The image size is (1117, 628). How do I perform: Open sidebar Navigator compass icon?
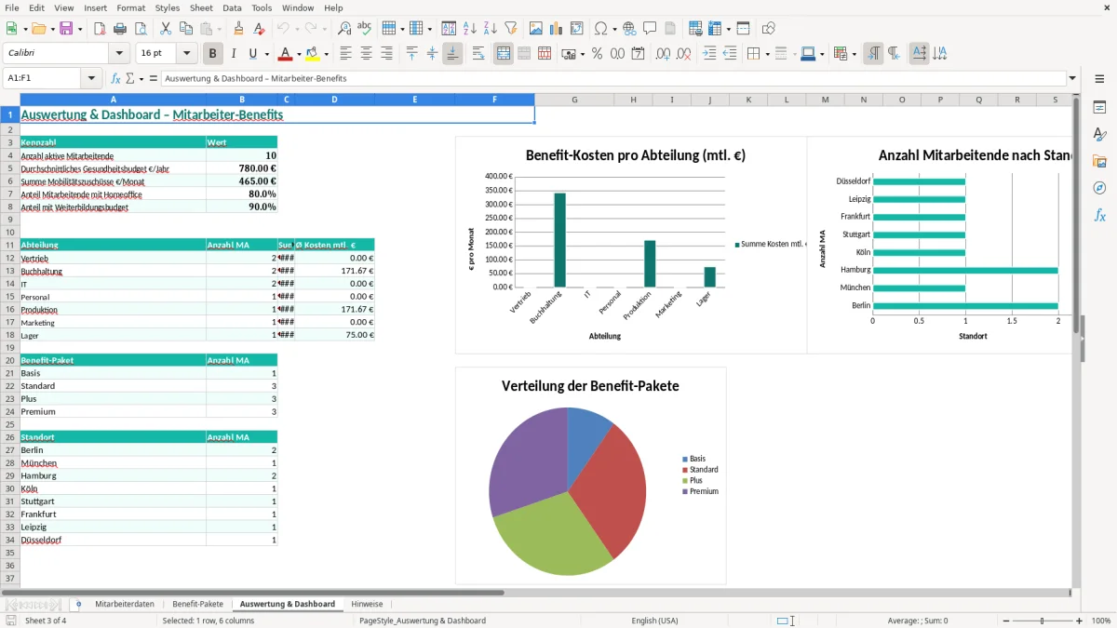[x=1099, y=189]
